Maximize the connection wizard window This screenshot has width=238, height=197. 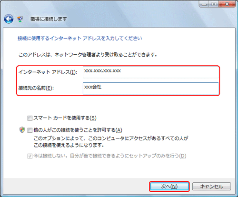tap(214, 4)
